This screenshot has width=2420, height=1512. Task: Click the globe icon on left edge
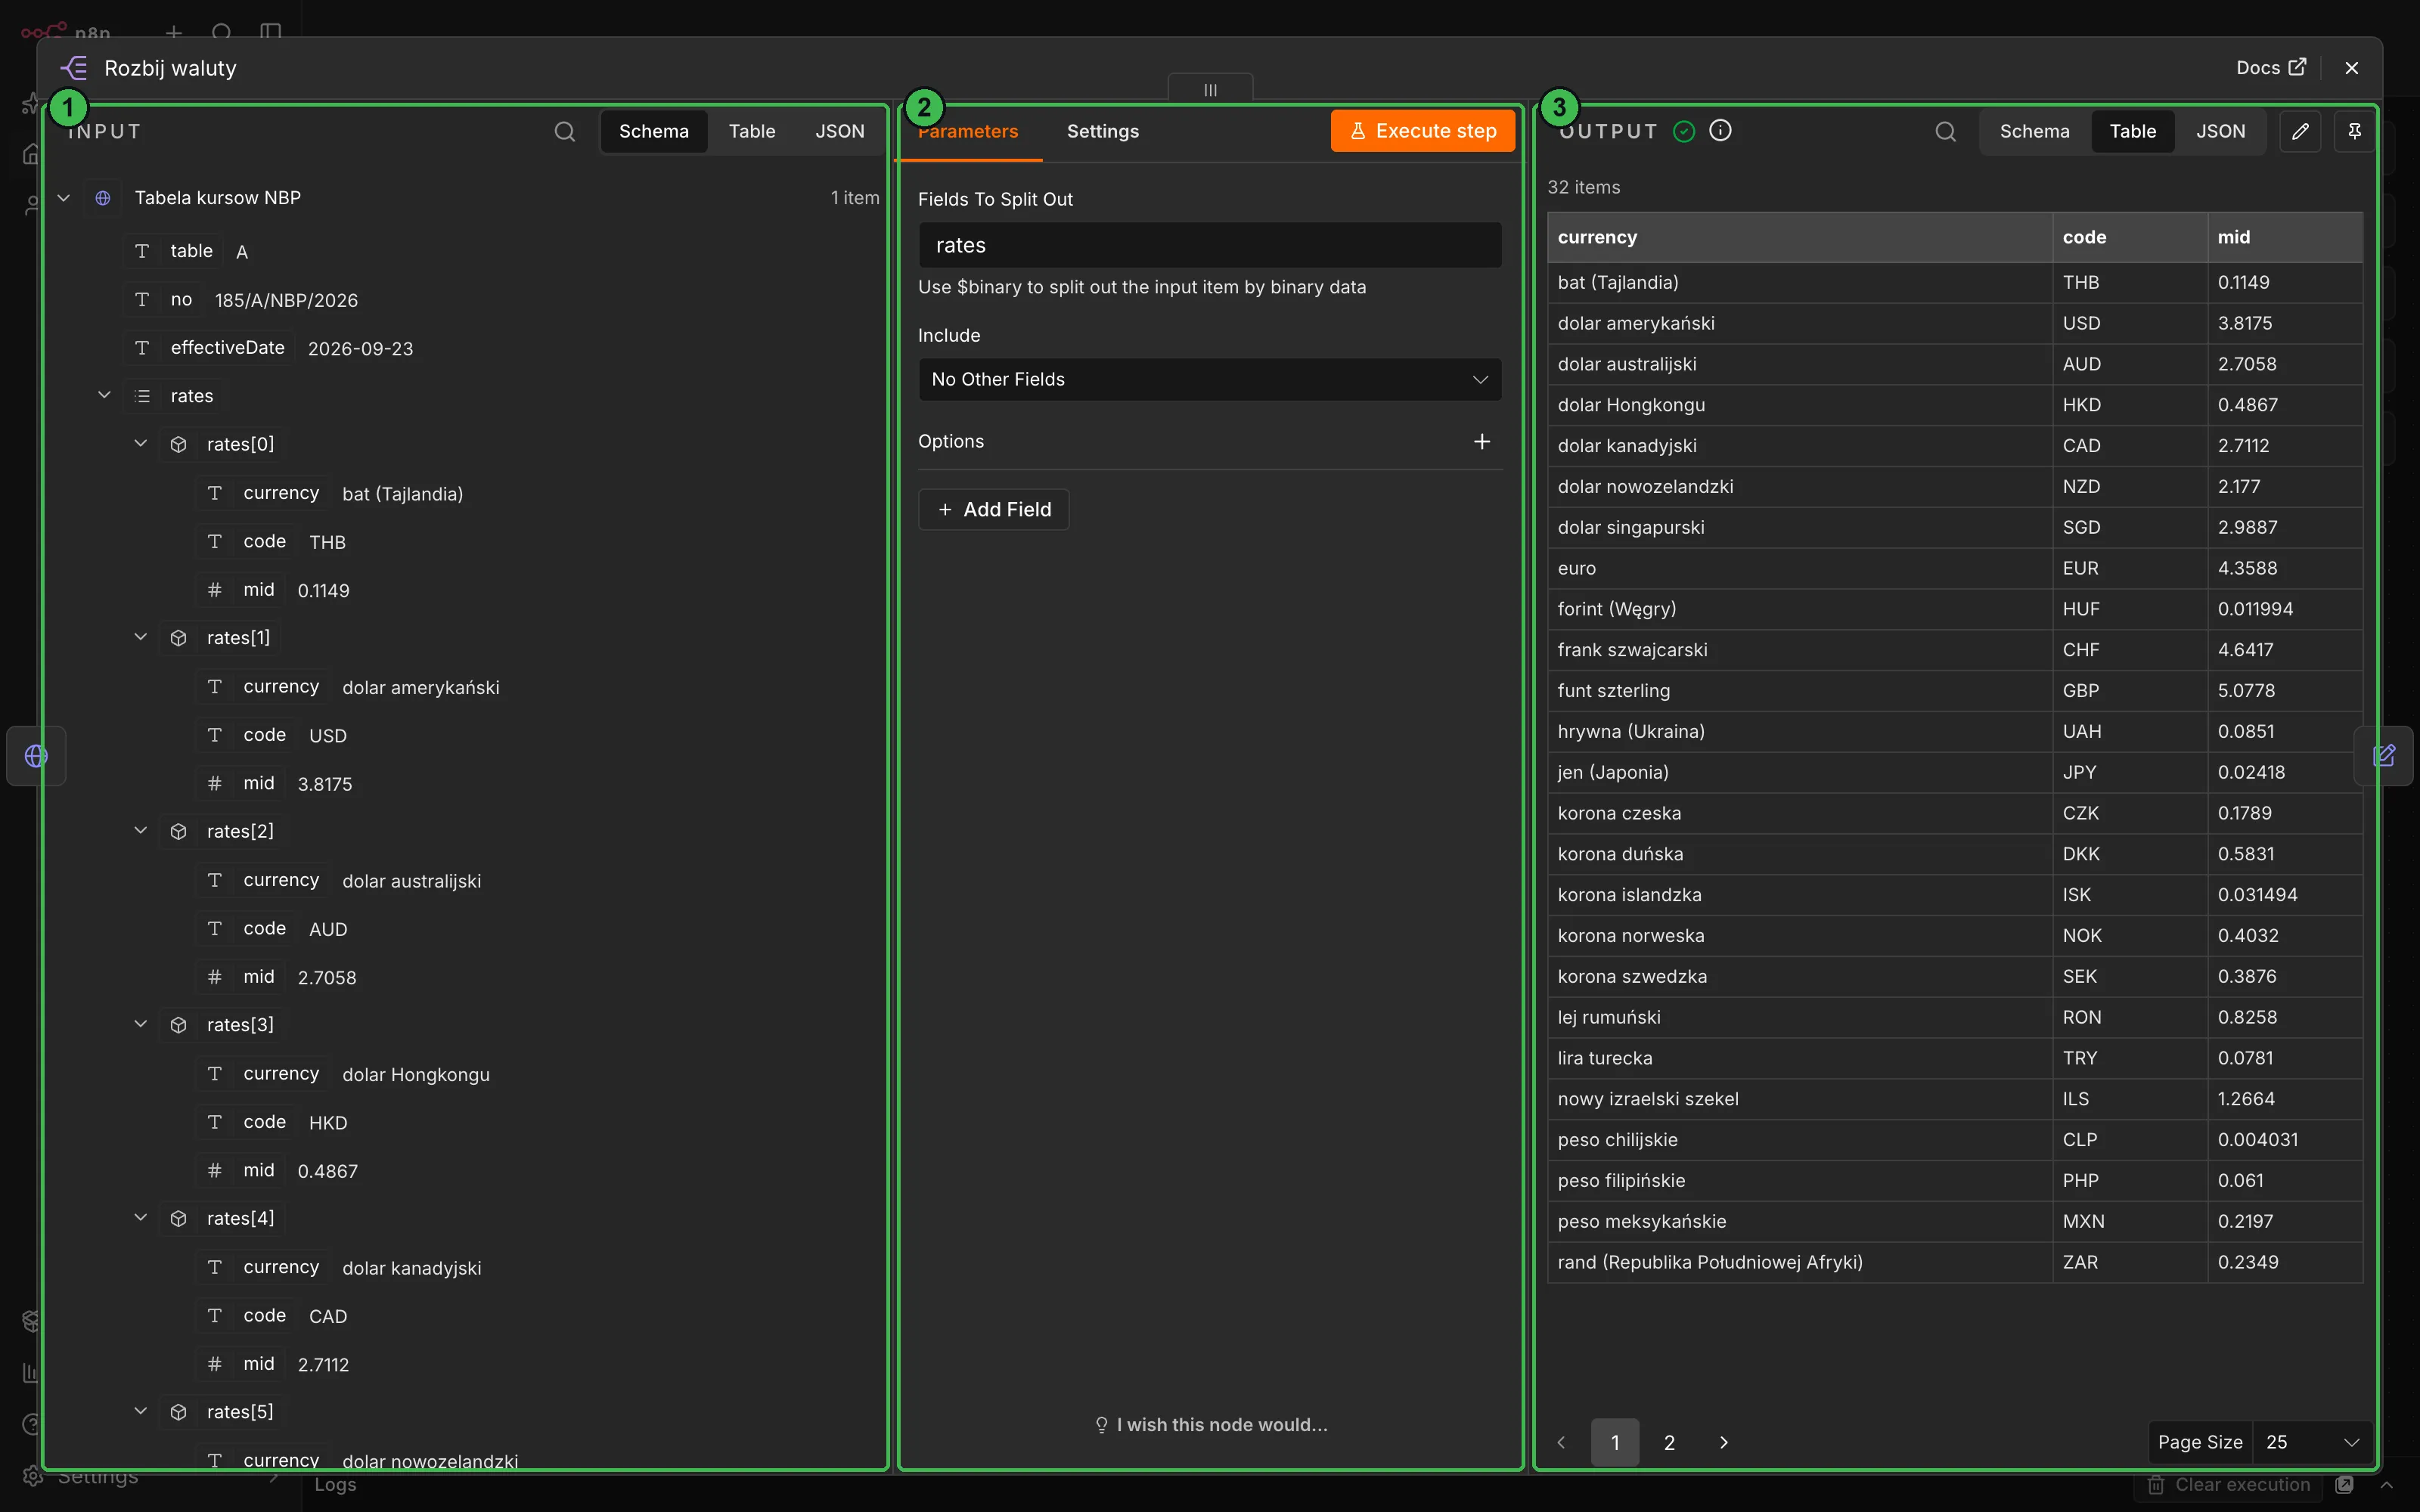point(36,756)
